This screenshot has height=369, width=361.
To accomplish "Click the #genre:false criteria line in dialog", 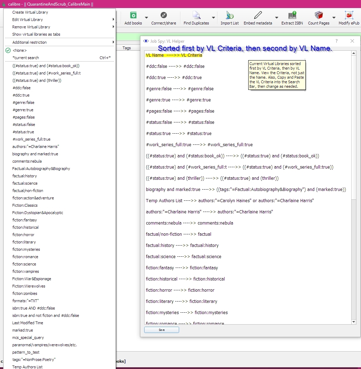I will 180,89.
